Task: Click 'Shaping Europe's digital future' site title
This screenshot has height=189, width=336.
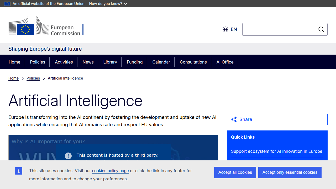Action: (x=45, y=49)
